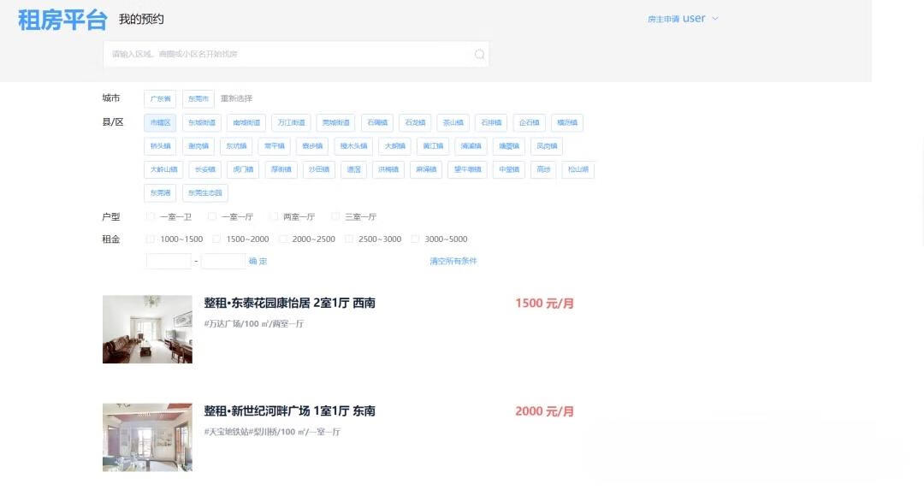Viewport: 924px width, 490px height.
Task: Click 清空所有条件 to clear filters
Action: [x=453, y=261]
